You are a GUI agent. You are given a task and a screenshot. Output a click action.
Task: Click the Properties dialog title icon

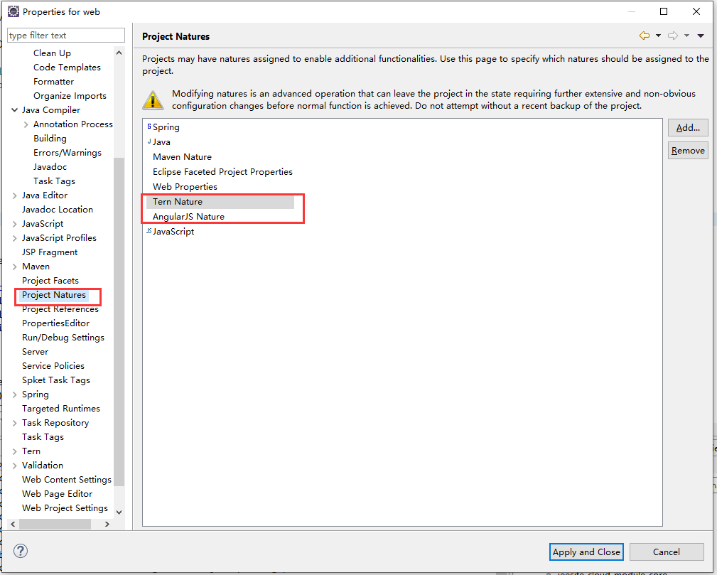point(14,11)
